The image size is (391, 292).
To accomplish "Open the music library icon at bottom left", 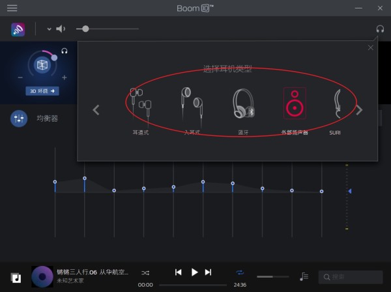I will (16, 278).
